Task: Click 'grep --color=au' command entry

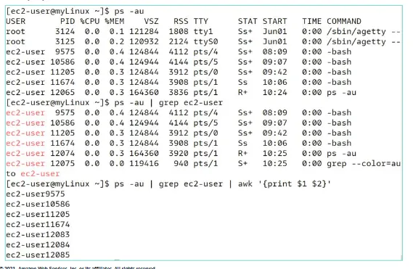Action: (x=364, y=164)
